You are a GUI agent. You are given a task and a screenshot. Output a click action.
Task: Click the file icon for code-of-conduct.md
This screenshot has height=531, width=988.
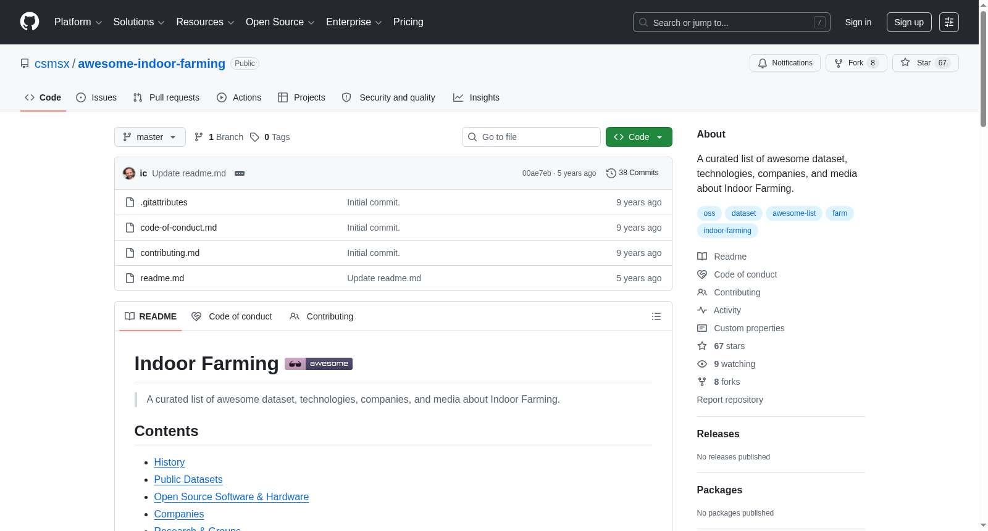[130, 228]
